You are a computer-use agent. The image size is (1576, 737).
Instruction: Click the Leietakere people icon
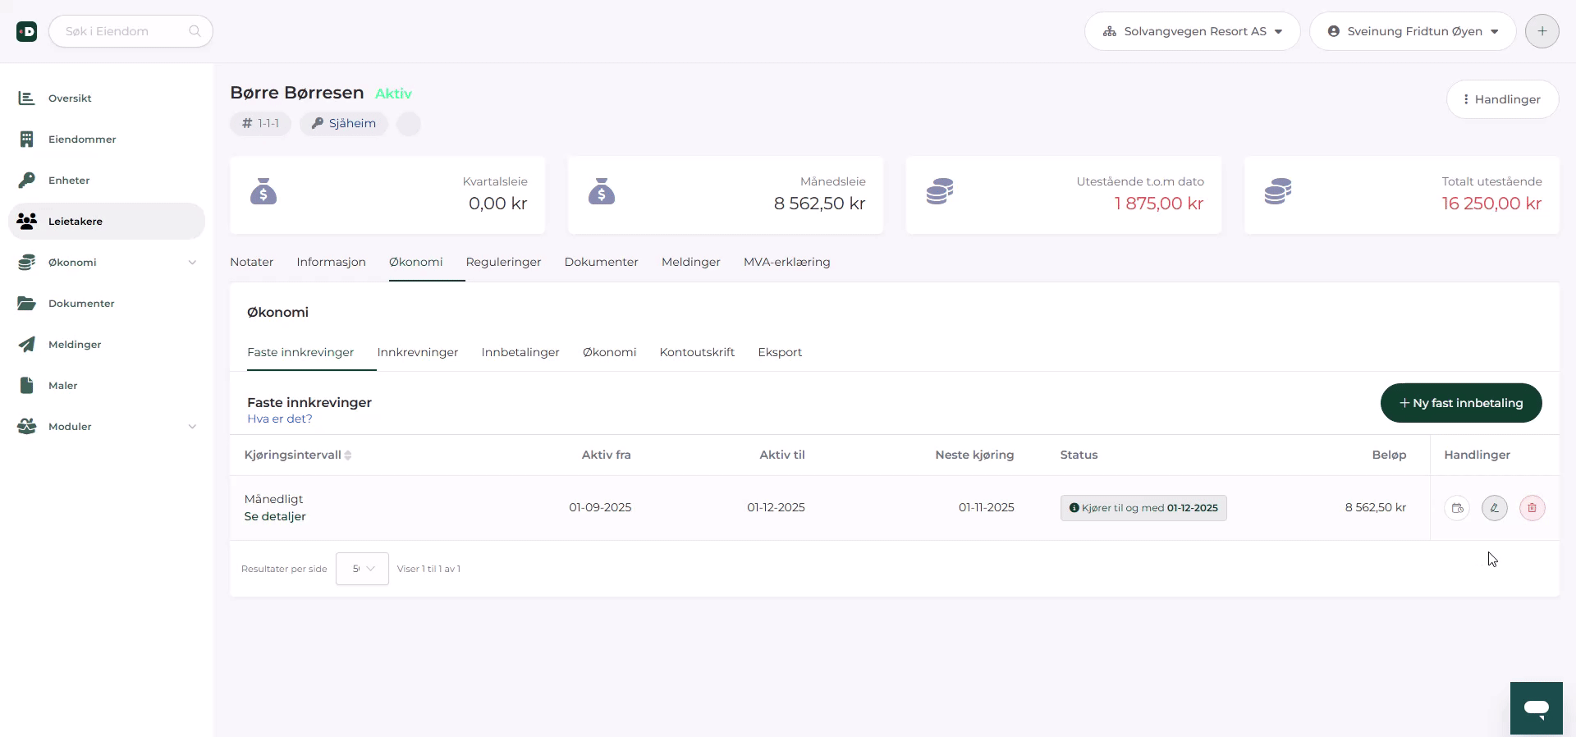coord(26,222)
